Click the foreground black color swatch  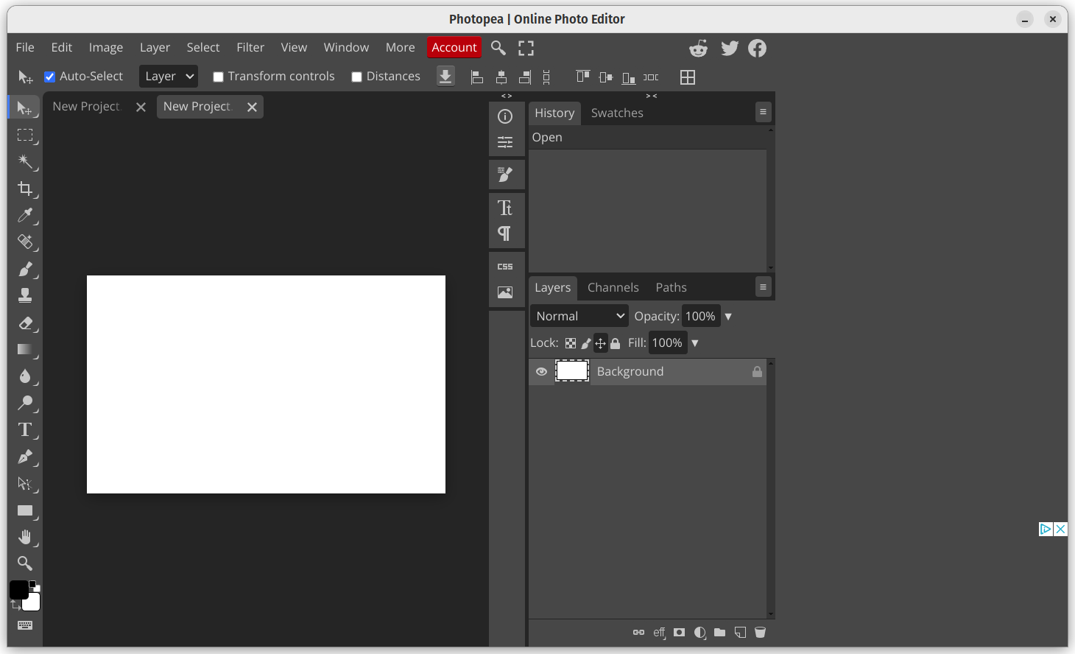coord(18,590)
